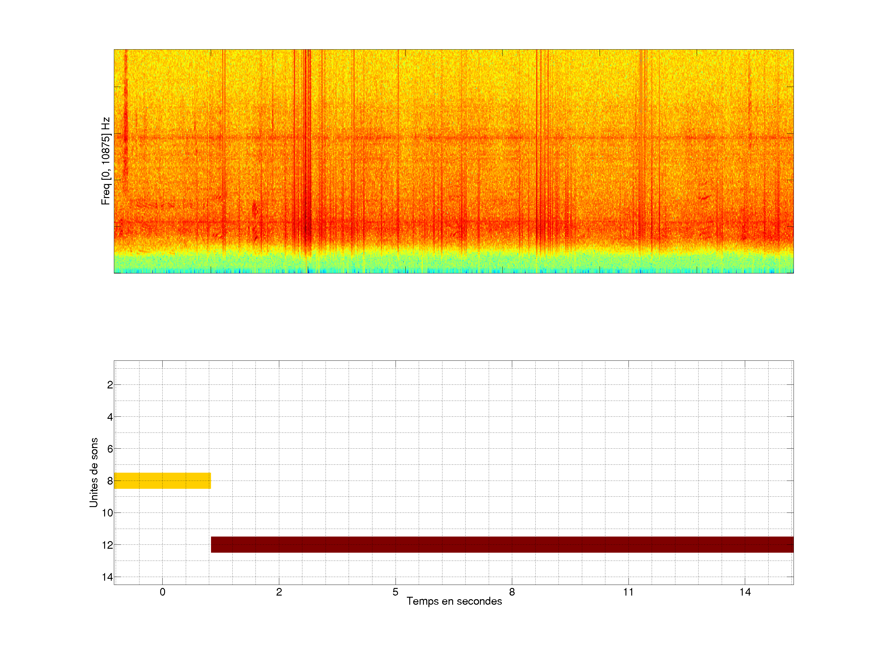Click x-axis tick label 8
Screen dimensions: 877x657
[512, 592]
